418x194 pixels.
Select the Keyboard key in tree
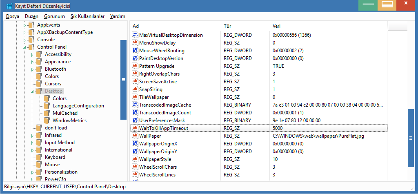55,157
